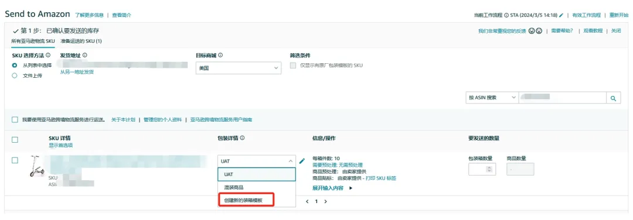Screen dimensions: 633x220
Task: Select the 文件上传 radio option
Action: (x=15, y=75)
